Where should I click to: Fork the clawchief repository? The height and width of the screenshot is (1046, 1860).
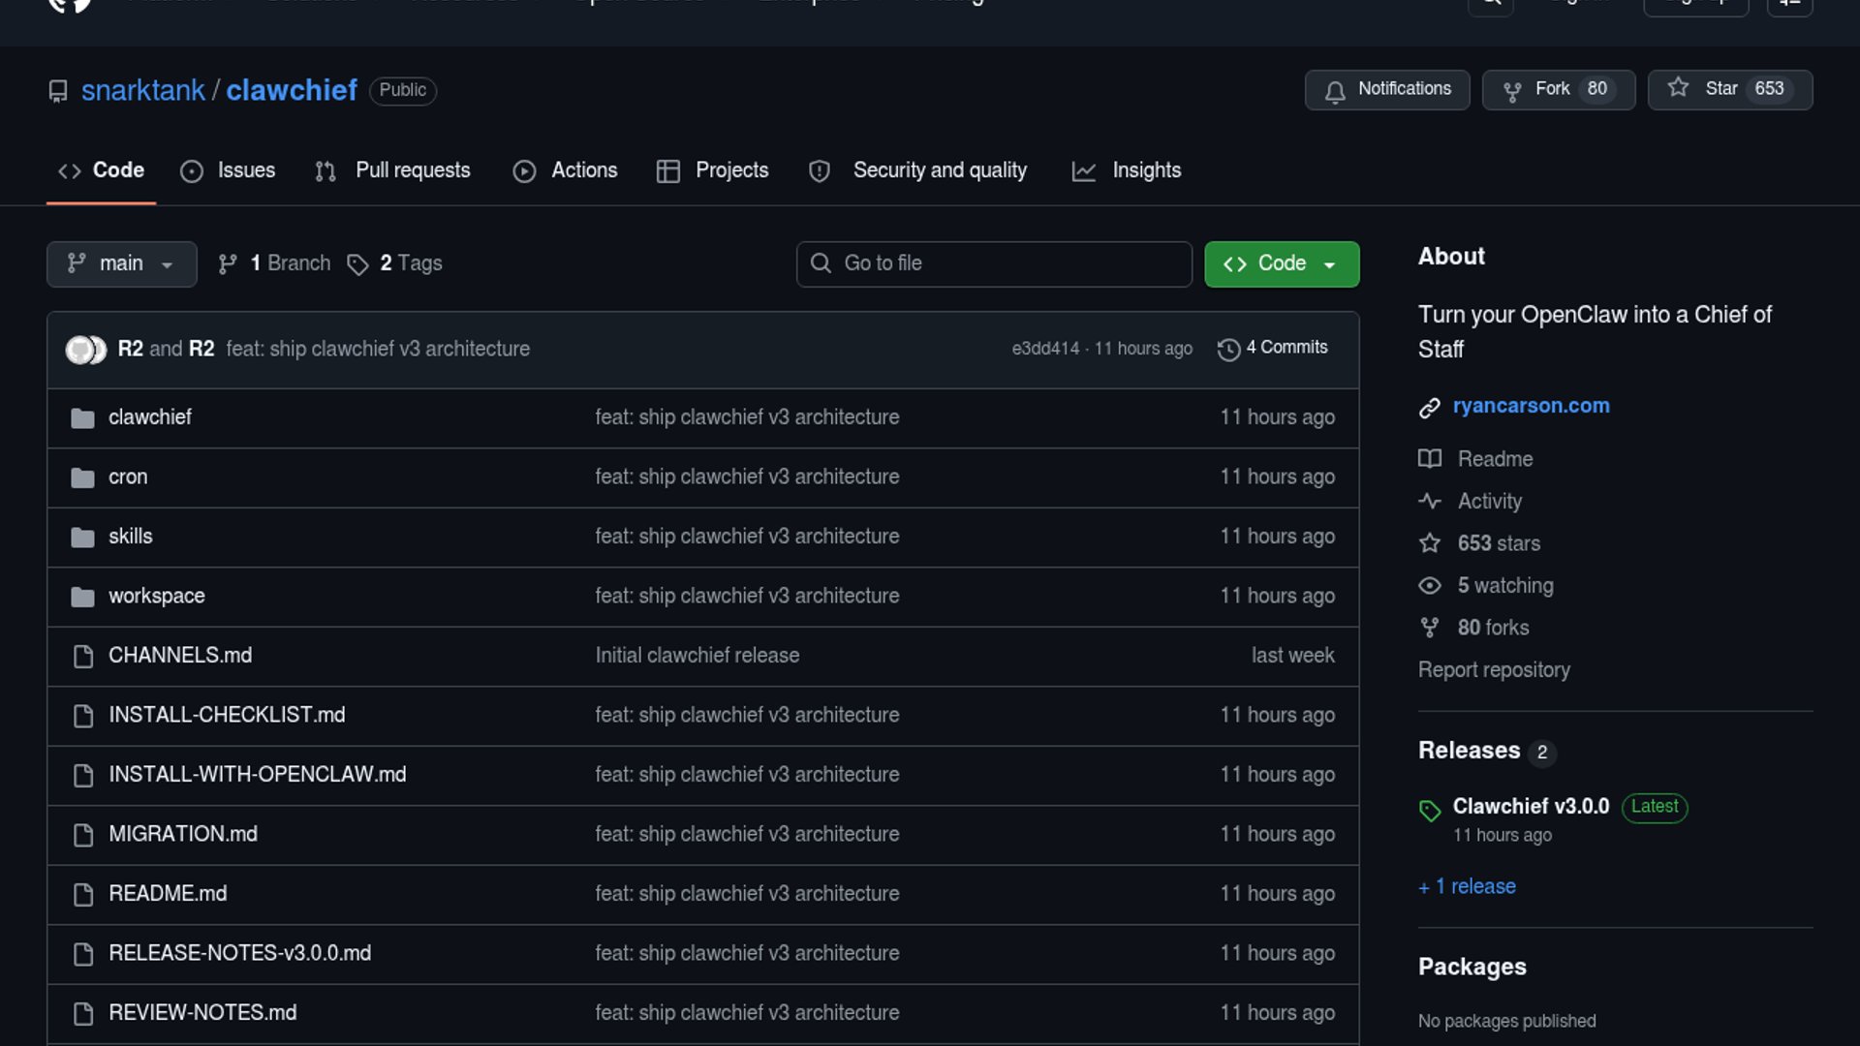1557,90
